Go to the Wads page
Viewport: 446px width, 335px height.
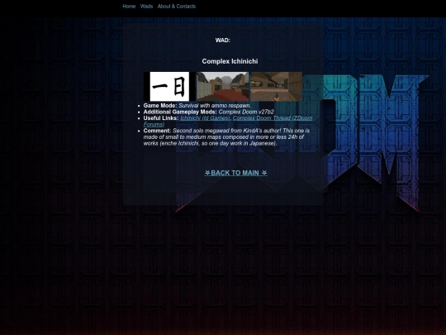(x=146, y=7)
